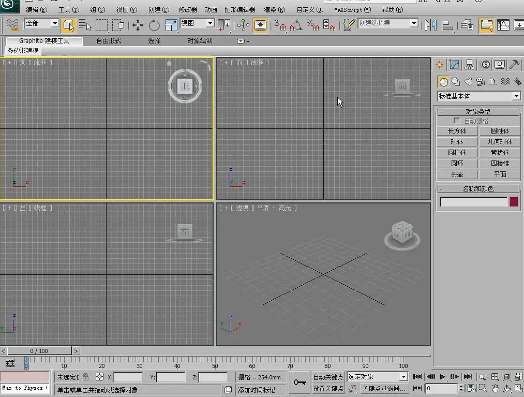The image size is (524, 397).
Task: Toggle Angle Snap
Action: point(296,25)
